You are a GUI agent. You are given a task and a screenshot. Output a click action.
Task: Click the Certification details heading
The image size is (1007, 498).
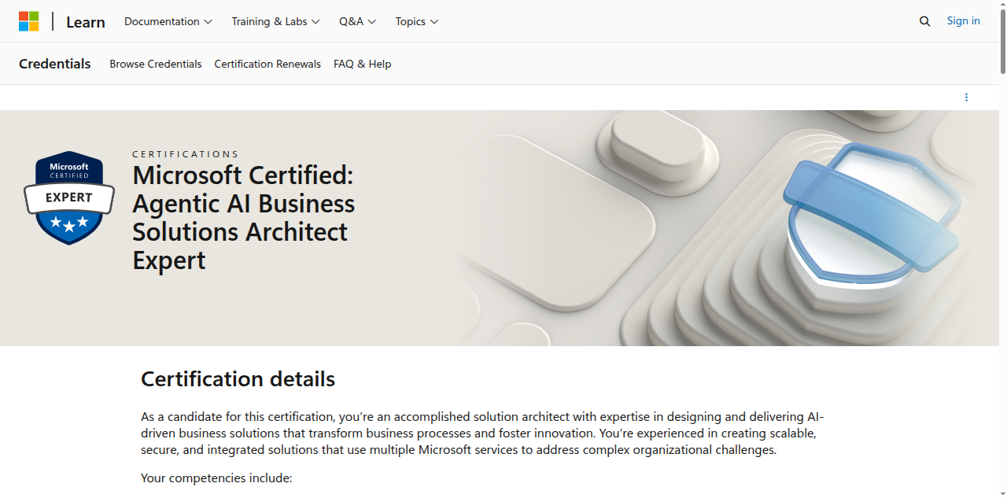238,379
